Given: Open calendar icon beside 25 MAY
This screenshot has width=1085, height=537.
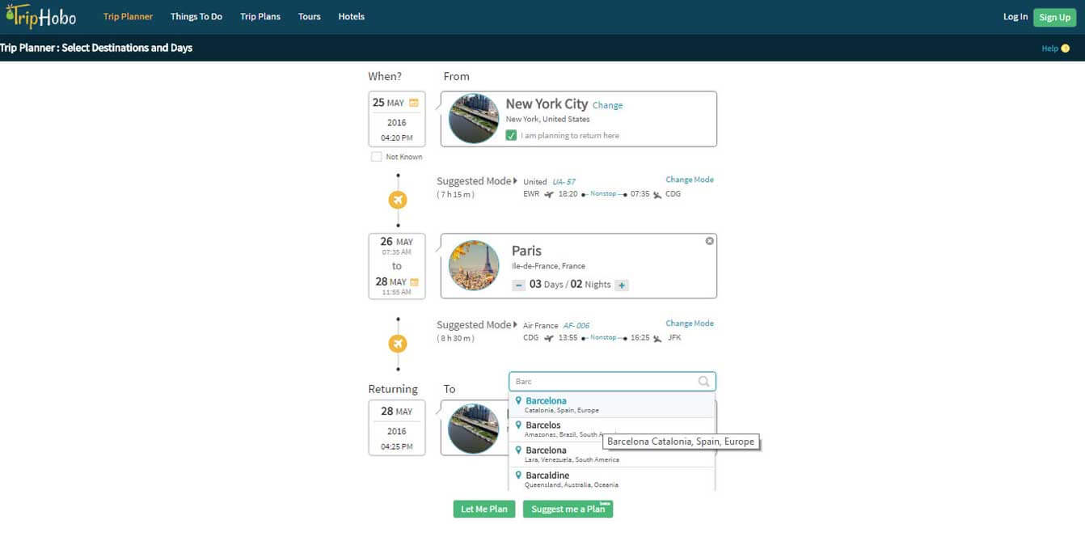Looking at the screenshot, I should [414, 103].
